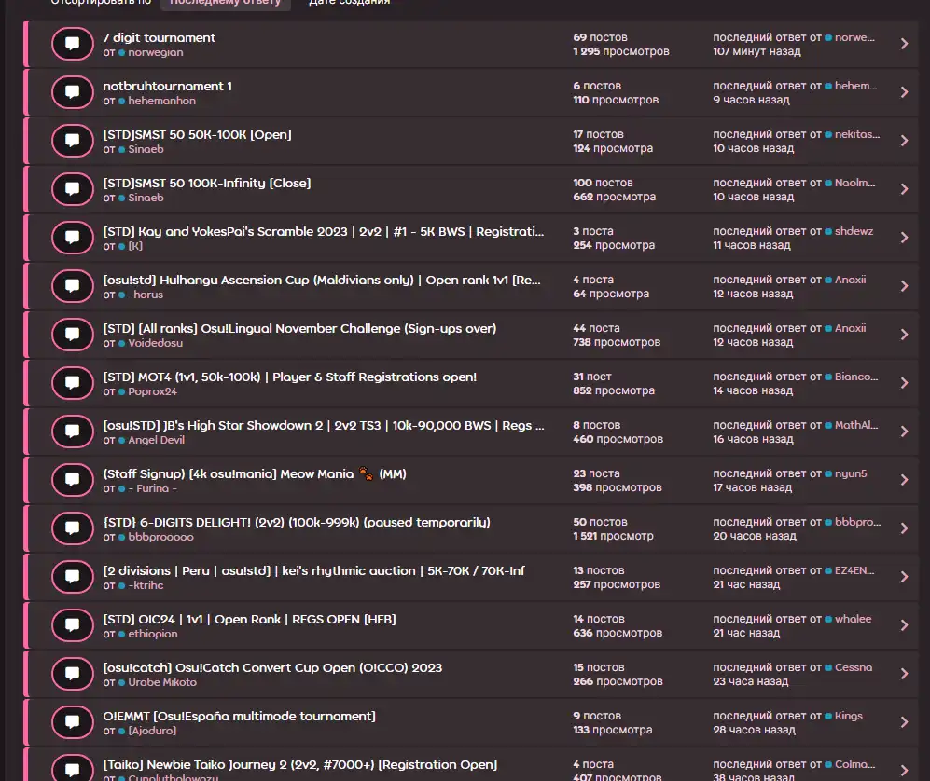Open author ethiopian's profile
The width and height of the screenshot is (930, 781).
152,634
